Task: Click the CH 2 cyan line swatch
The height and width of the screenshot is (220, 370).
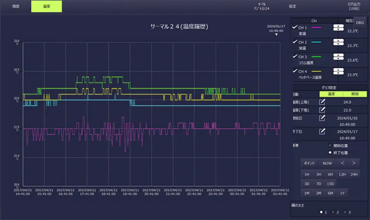Action: tap(316, 42)
